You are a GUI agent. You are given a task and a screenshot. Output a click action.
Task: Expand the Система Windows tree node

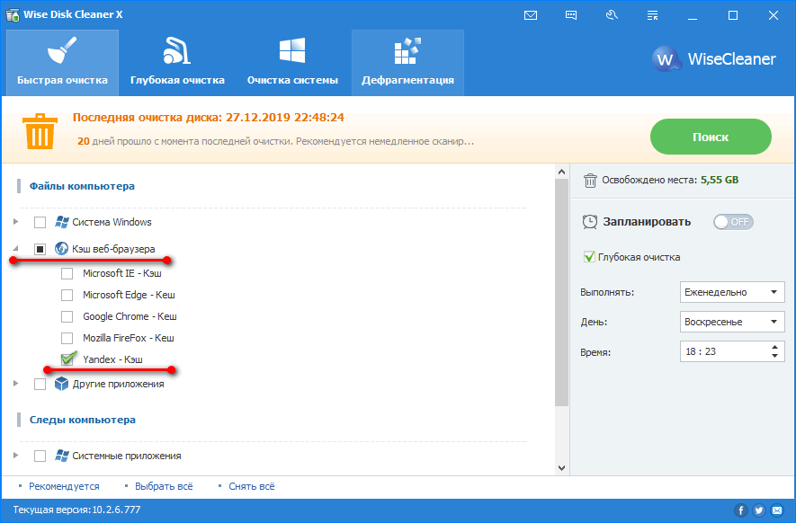(x=15, y=222)
